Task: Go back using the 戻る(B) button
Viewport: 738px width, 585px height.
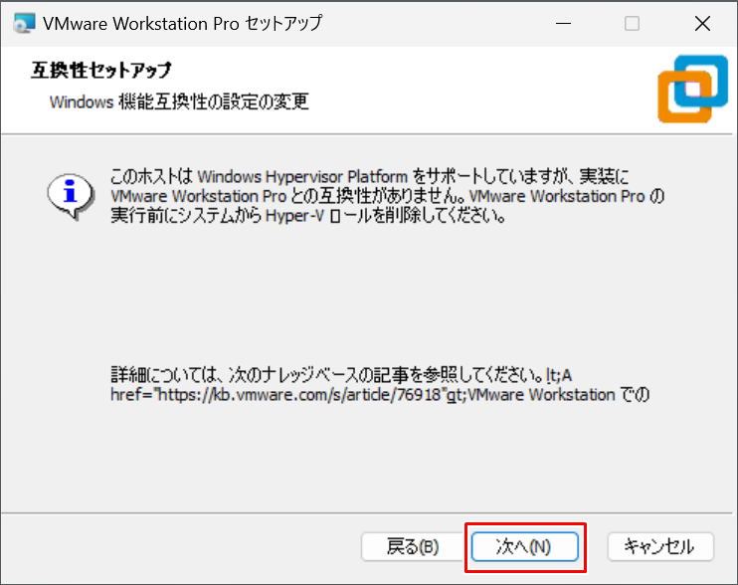Action: click(413, 546)
